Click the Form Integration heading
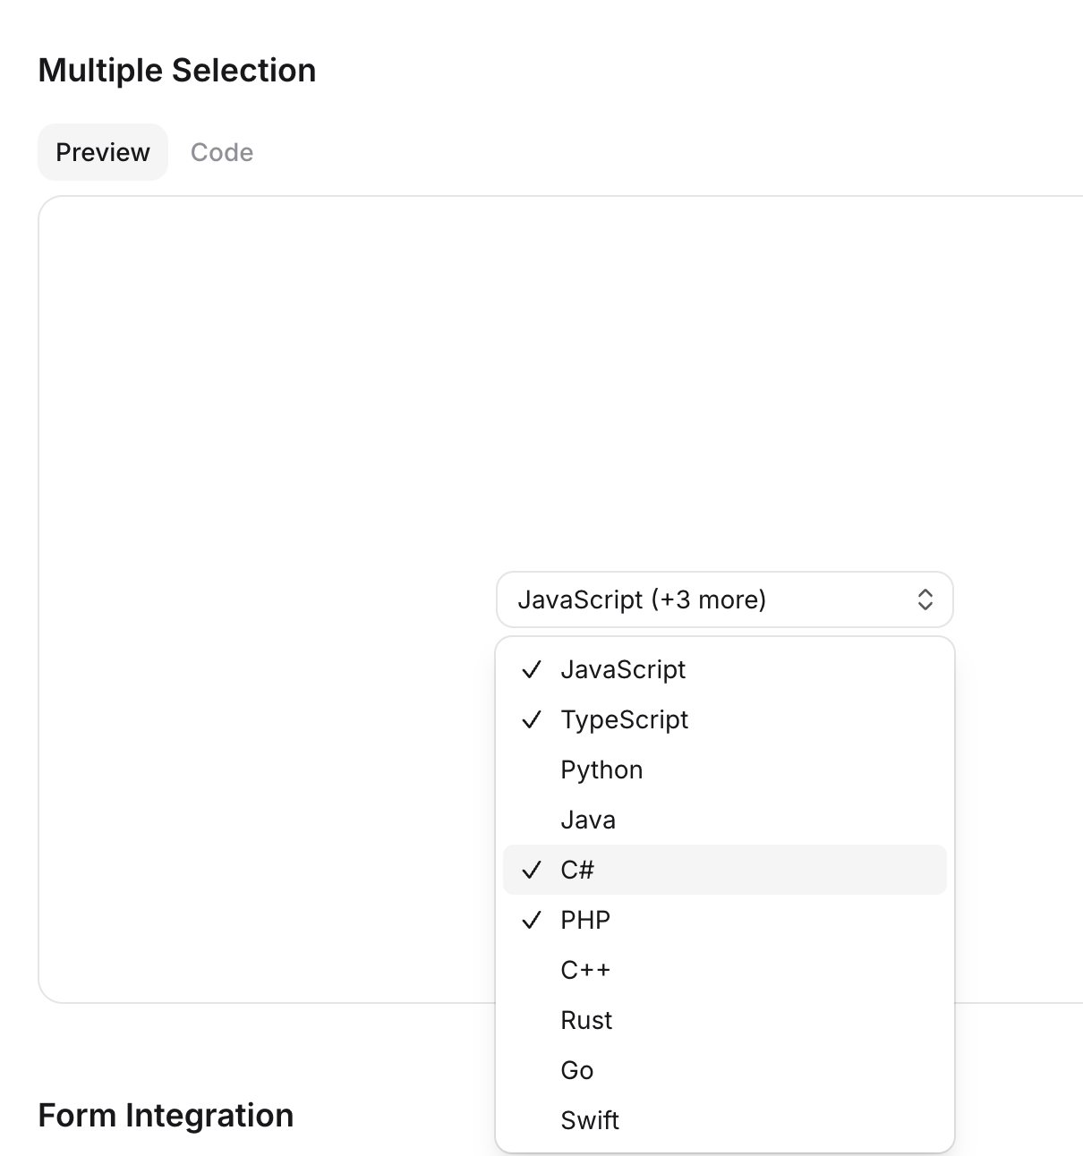Screen dimensions: 1083x1156 (x=166, y=1116)
